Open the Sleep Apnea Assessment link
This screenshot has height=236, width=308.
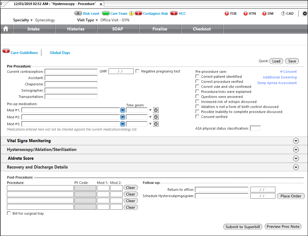pyautogui.click(x=277, y=83)
